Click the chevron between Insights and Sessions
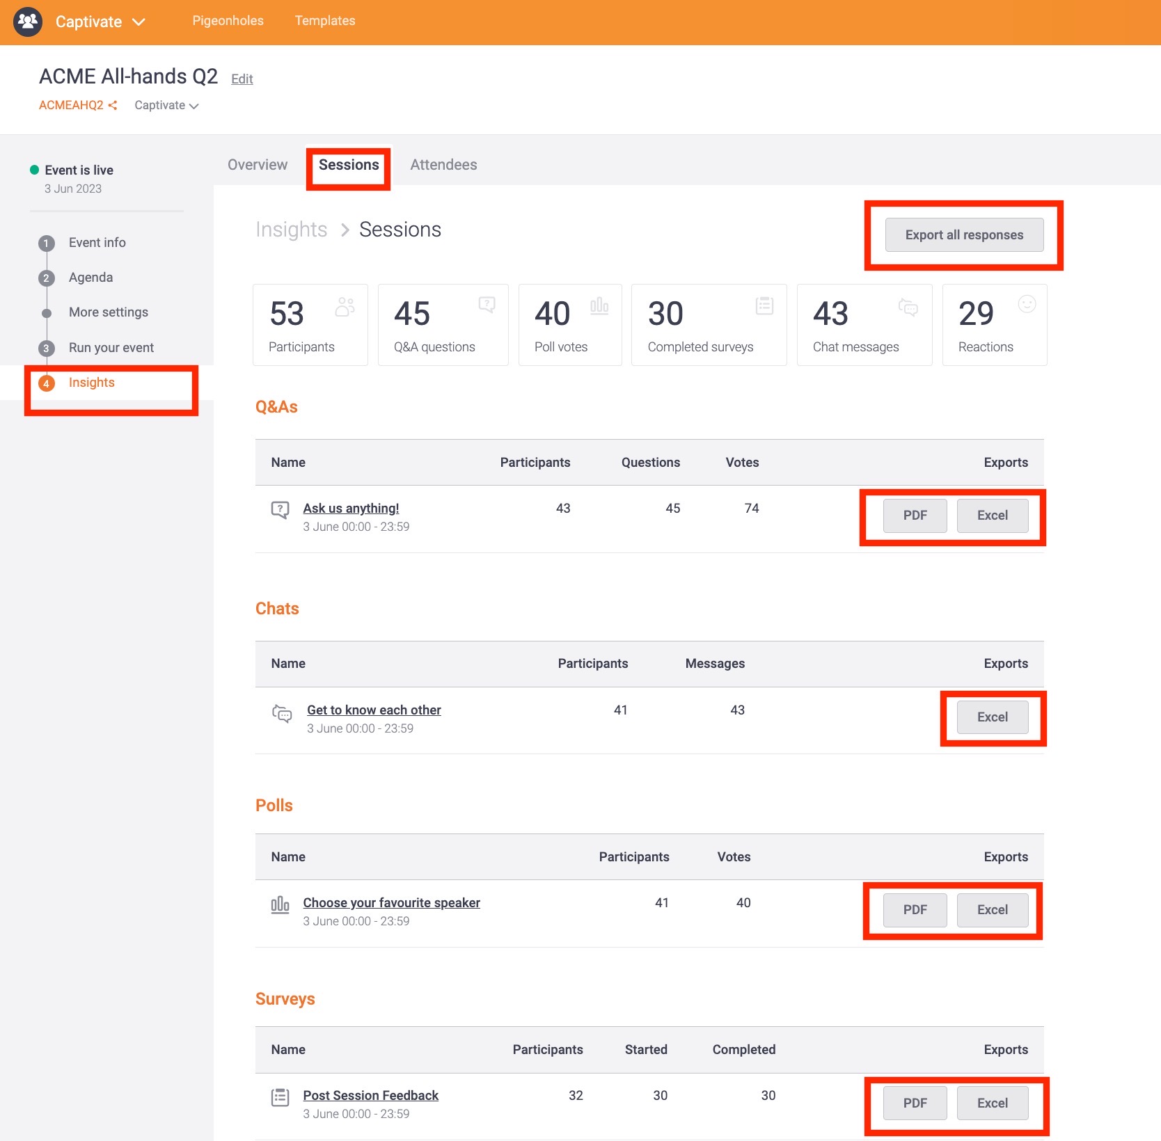Viewport: 1161px width, 1141px height. pos(345,230)
